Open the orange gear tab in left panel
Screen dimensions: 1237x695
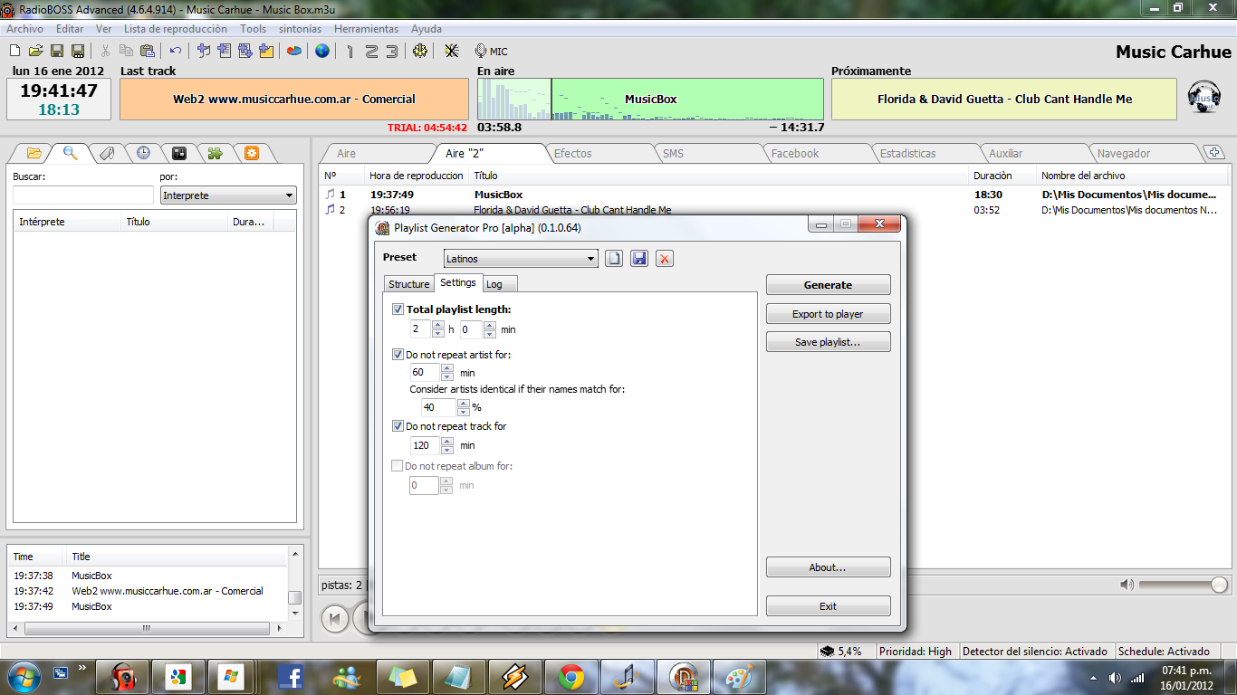252,153
